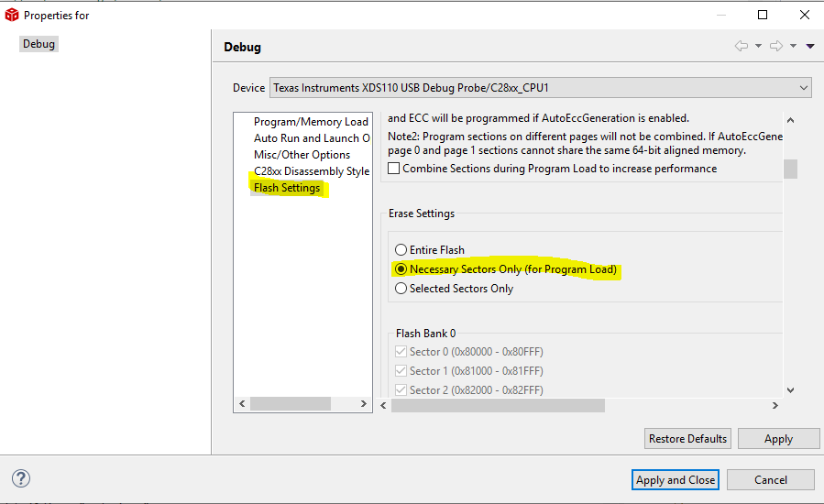Select Entire Flash erase option
Screen dimensions: 824x504
pyautogui.click(x=401, y=249)
